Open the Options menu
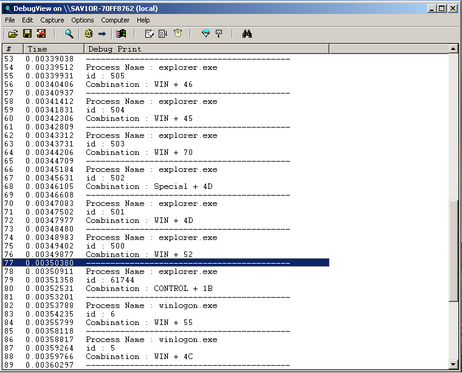Screen dimensions: 462x373 point(83,20)
